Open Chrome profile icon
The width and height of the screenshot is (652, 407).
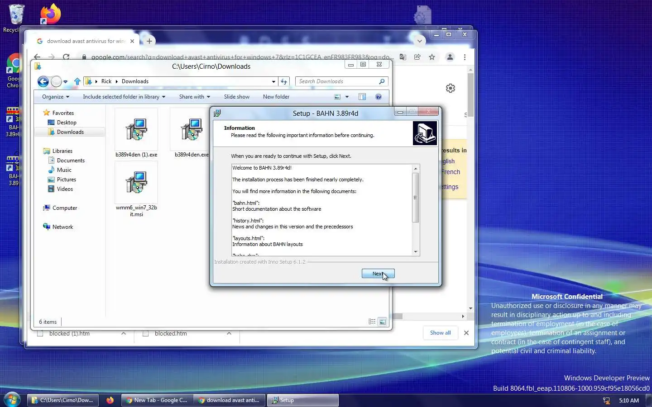450,57
